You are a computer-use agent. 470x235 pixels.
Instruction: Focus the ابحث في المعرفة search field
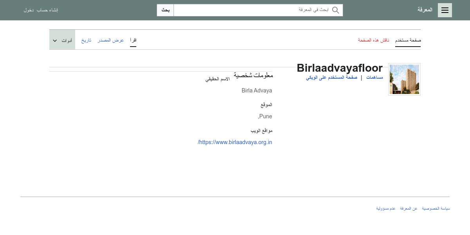[258, 10]
